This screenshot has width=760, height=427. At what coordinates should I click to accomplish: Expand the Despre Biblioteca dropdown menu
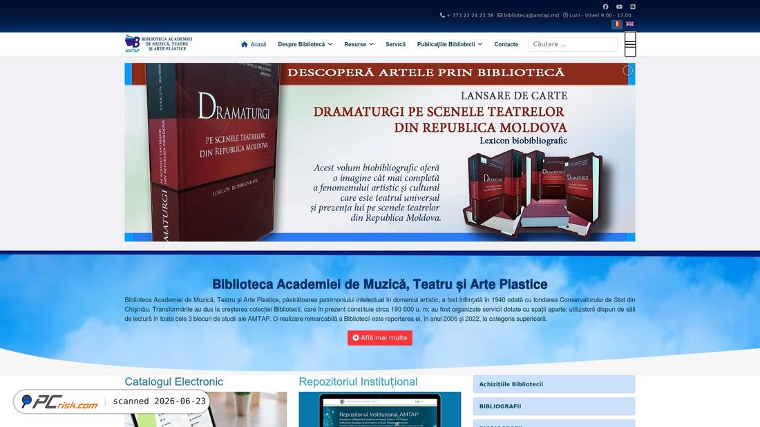(305, 44)
